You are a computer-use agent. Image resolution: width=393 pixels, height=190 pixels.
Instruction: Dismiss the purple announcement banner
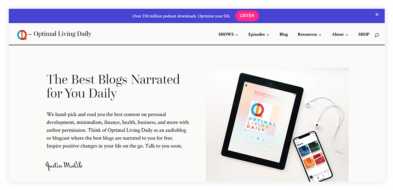(377, 15)
